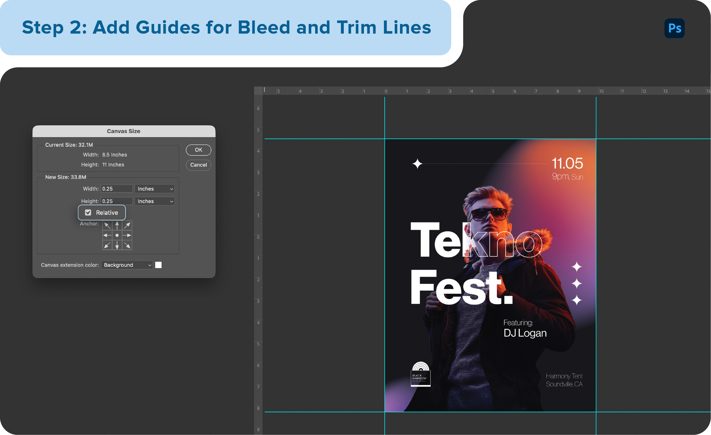This screenshot has height=435, width=711.
Task: Click the OK button
Action: [198, 150]
